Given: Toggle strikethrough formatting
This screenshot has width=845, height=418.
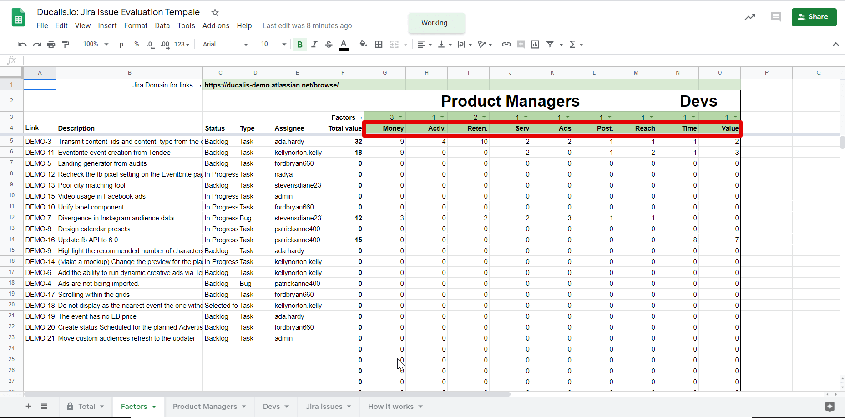Looking at the screenshot, I should (329, 44).
